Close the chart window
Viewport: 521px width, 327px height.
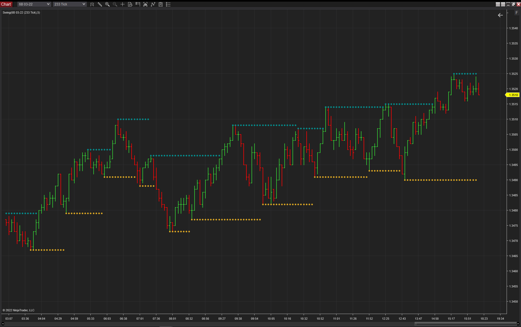click(x=518, y=4)
